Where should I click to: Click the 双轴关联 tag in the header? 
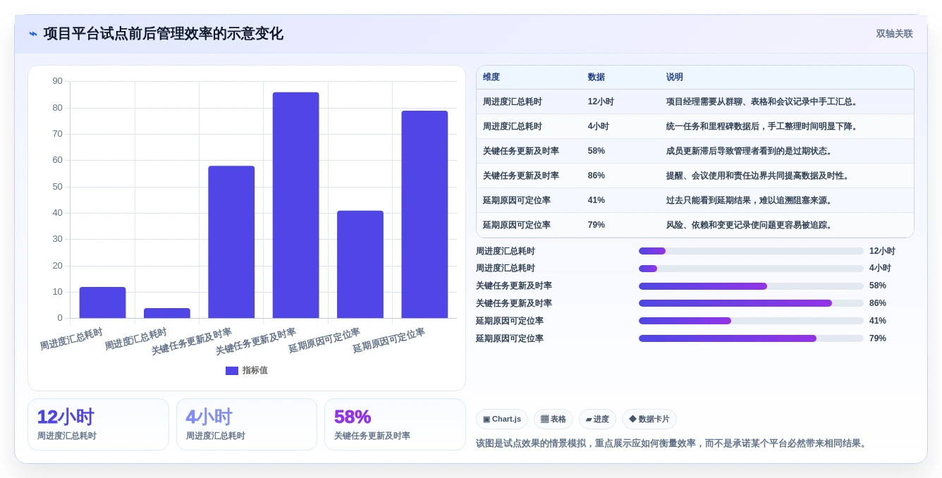tap(894, 34)
